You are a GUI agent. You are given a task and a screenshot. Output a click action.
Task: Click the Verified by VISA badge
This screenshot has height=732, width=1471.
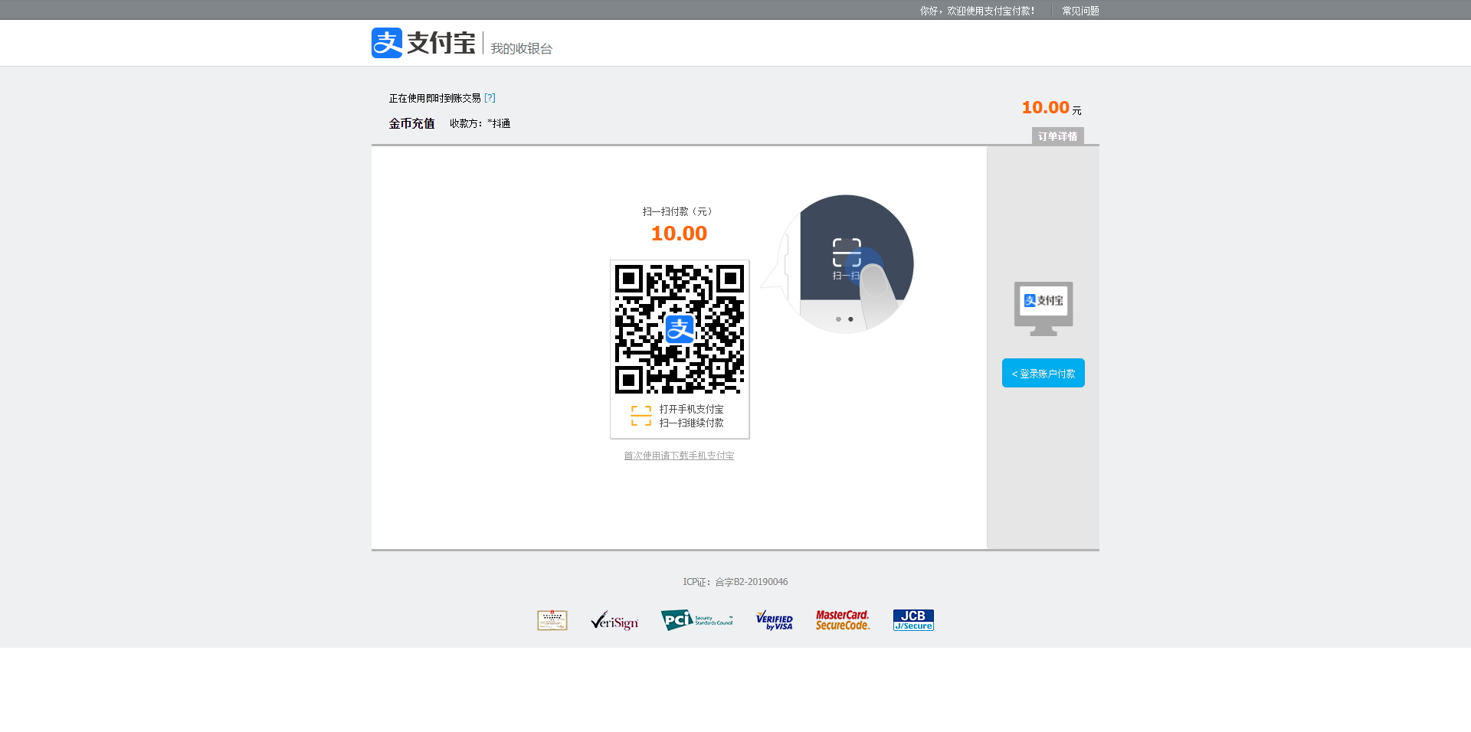[774, 620]
